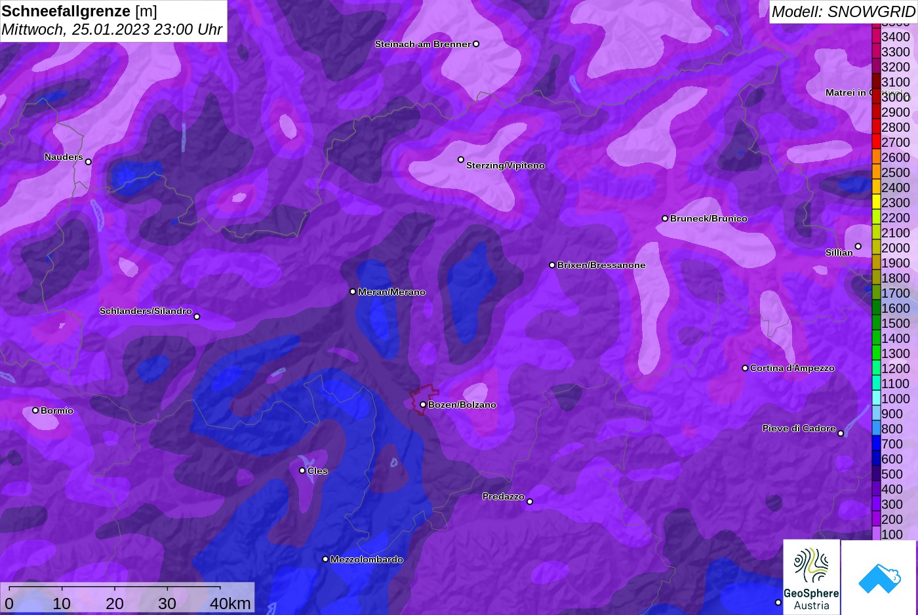Select the Cles marker dot
The height and width of the screenshot is (615, 918).
302,471
